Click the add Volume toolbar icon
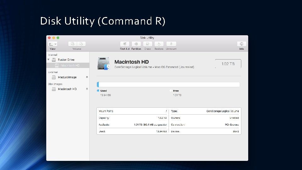Screen dimensions: 302x170 tap(73, 44)
